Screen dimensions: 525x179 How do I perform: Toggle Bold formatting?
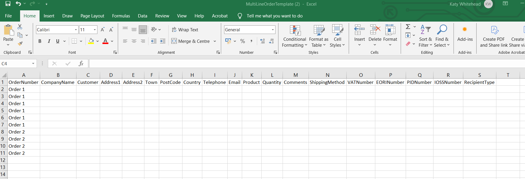point(40,41)
